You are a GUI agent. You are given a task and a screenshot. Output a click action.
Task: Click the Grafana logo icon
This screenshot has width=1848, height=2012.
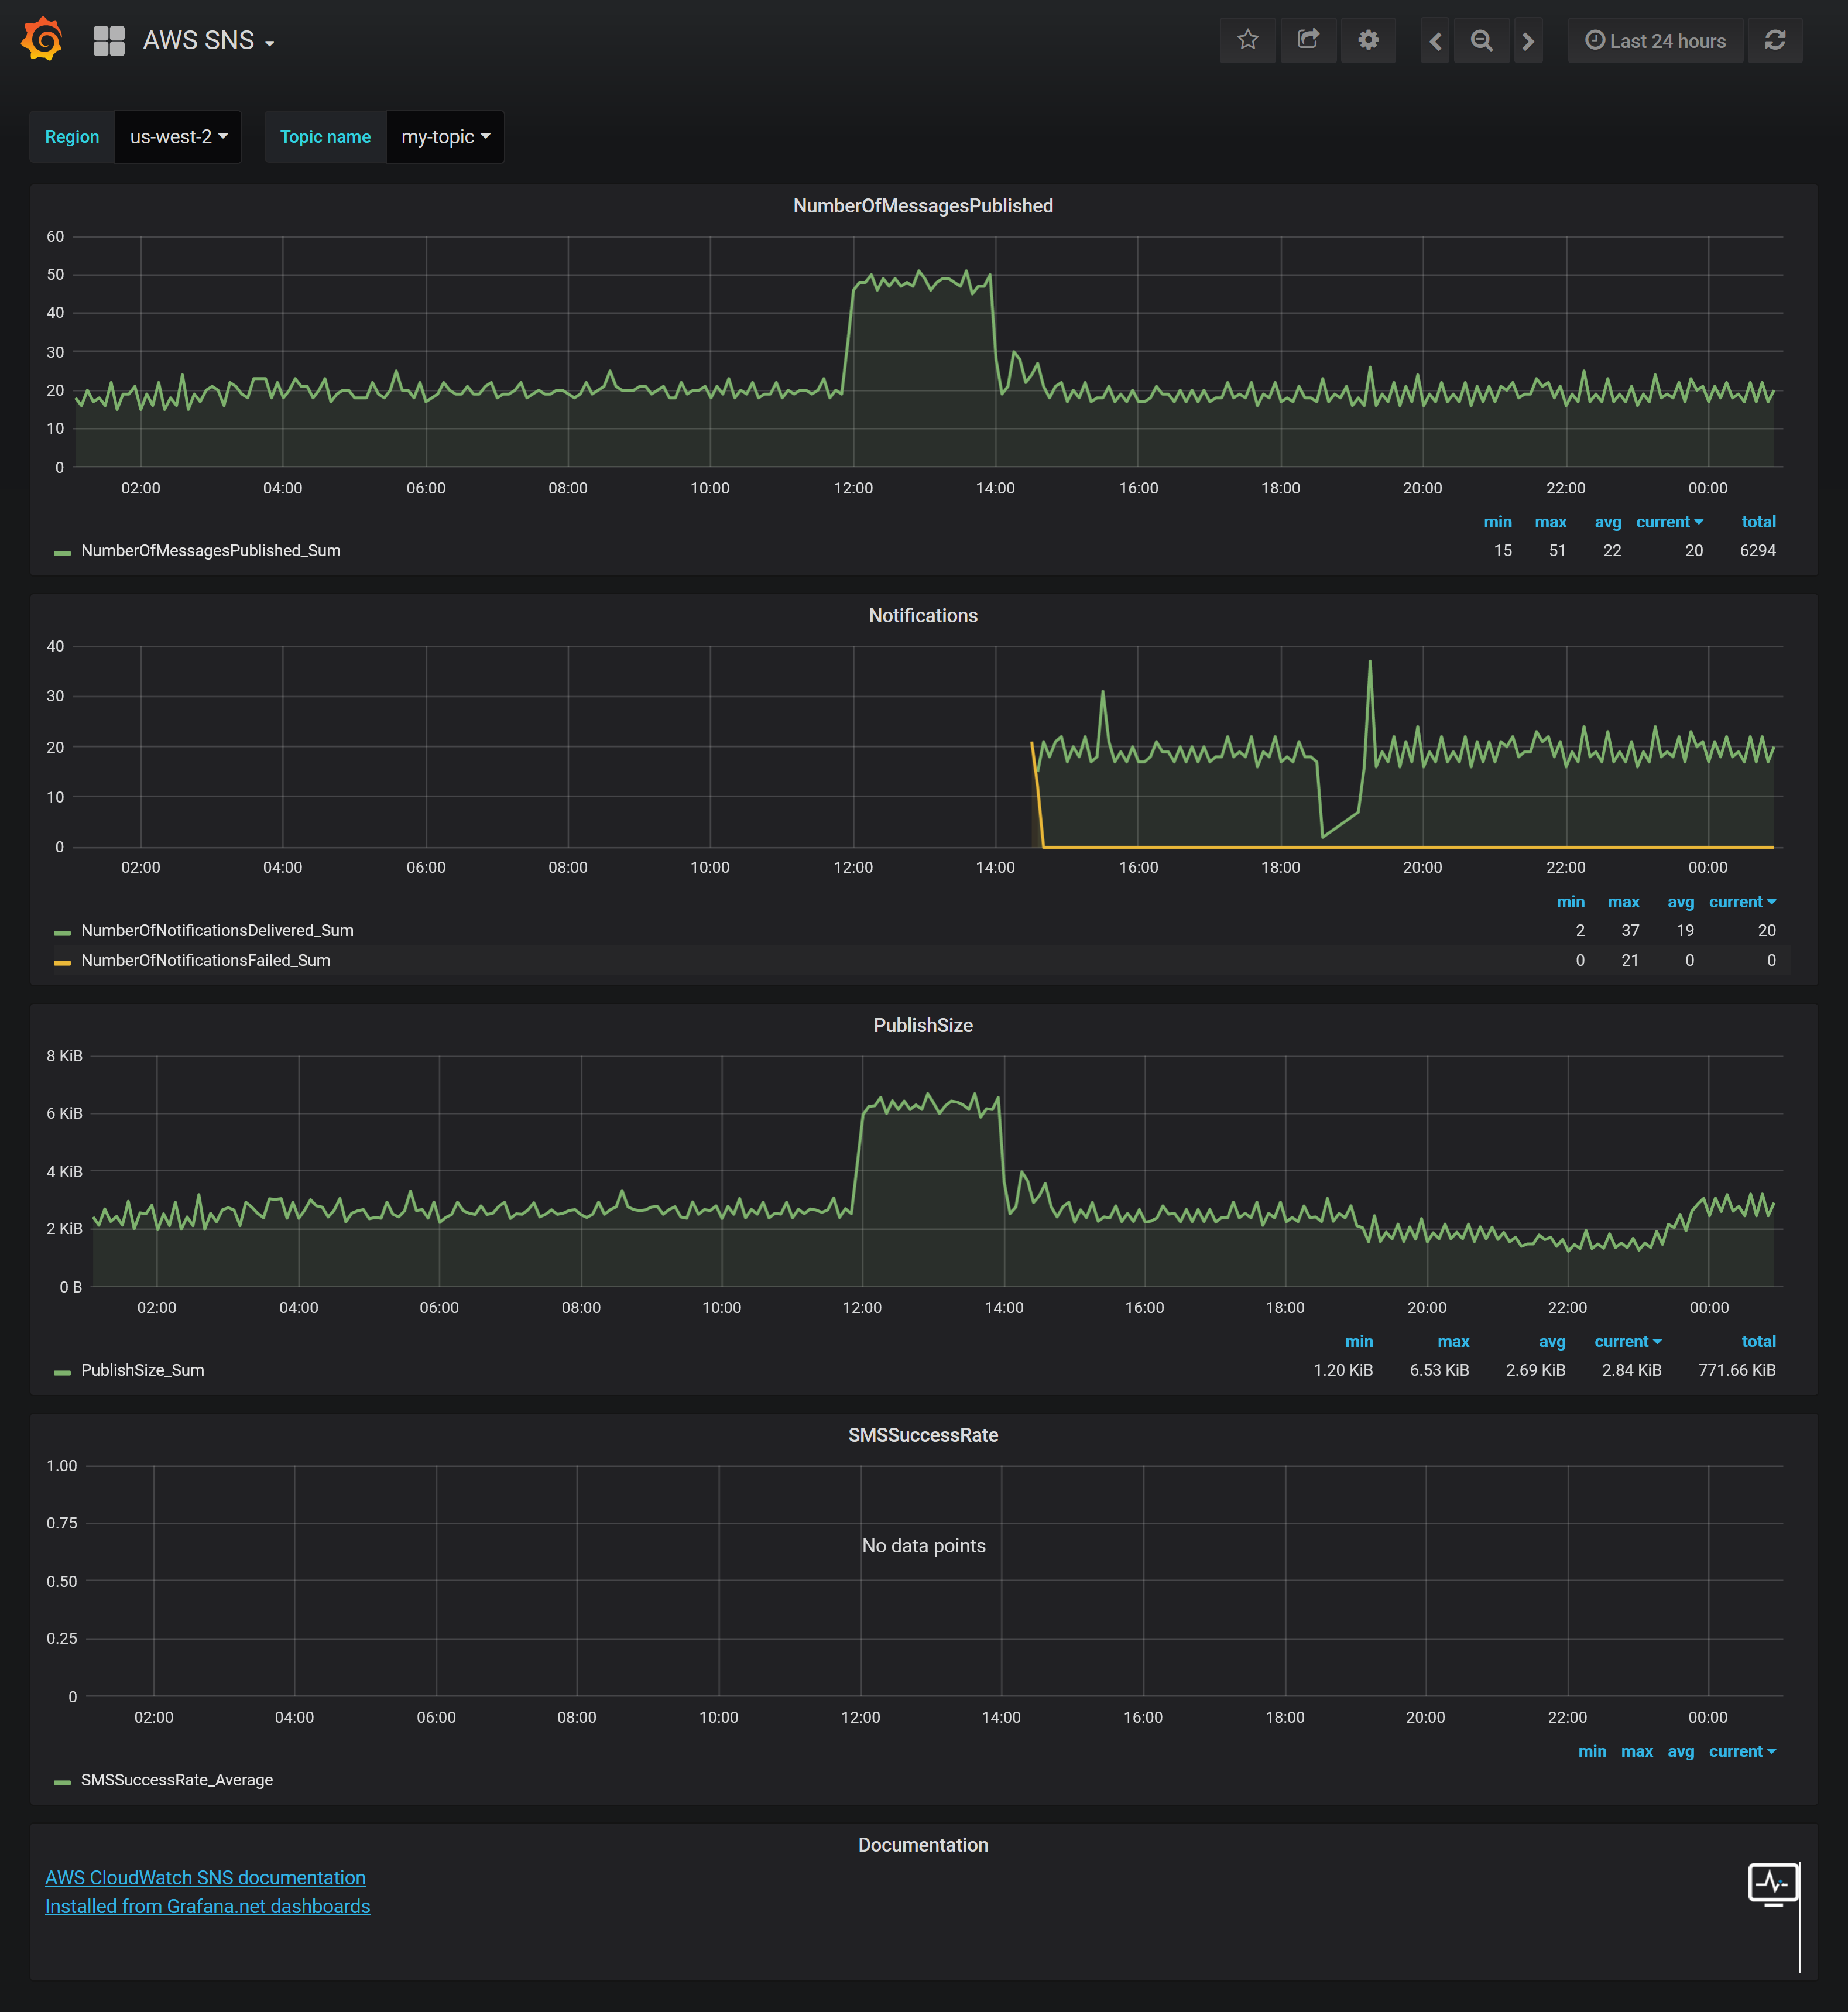(42, 40)
